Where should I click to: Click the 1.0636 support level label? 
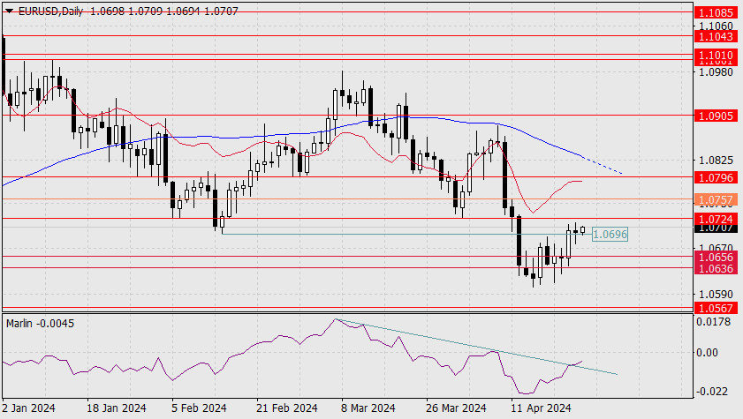tap(716, 269)
